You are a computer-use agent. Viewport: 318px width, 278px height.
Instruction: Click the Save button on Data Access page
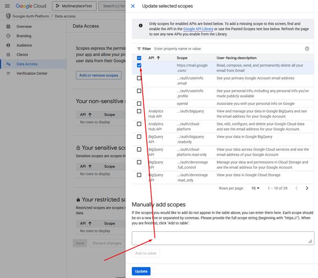[80, 243]
